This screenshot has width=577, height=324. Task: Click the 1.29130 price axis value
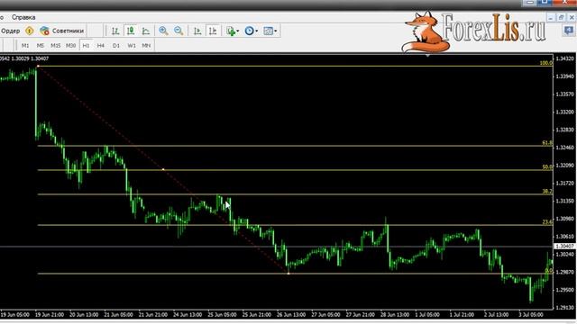565,308
